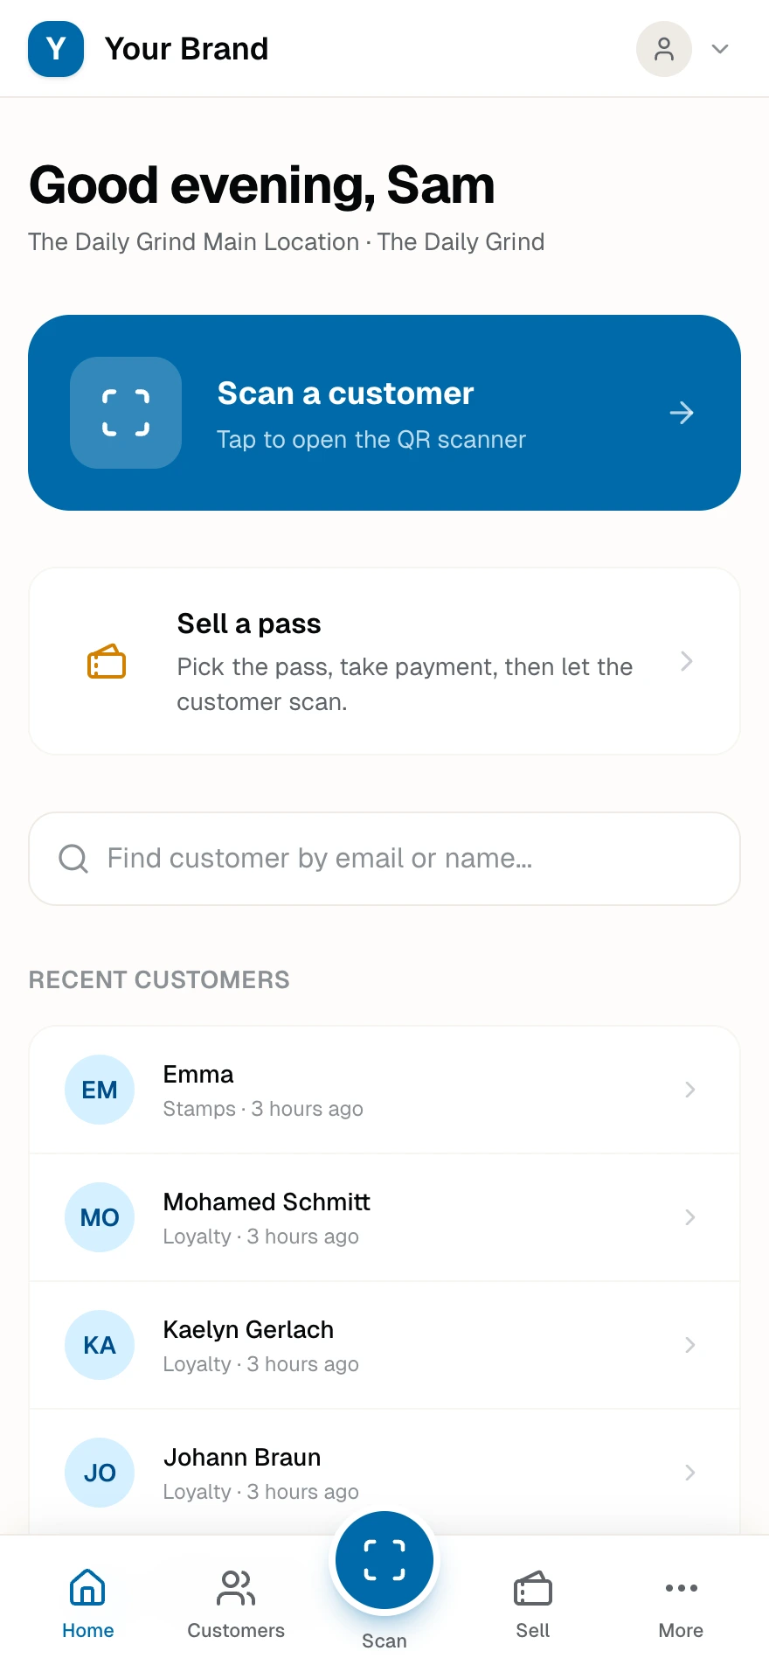Open the user profile avatar icon
Screen dimensions: 769x1672
(664, 49)
